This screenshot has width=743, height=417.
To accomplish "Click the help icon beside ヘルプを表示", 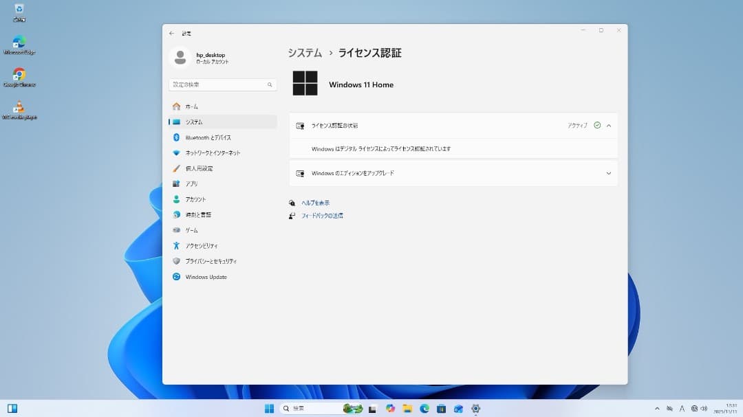I will pos(292,203).
